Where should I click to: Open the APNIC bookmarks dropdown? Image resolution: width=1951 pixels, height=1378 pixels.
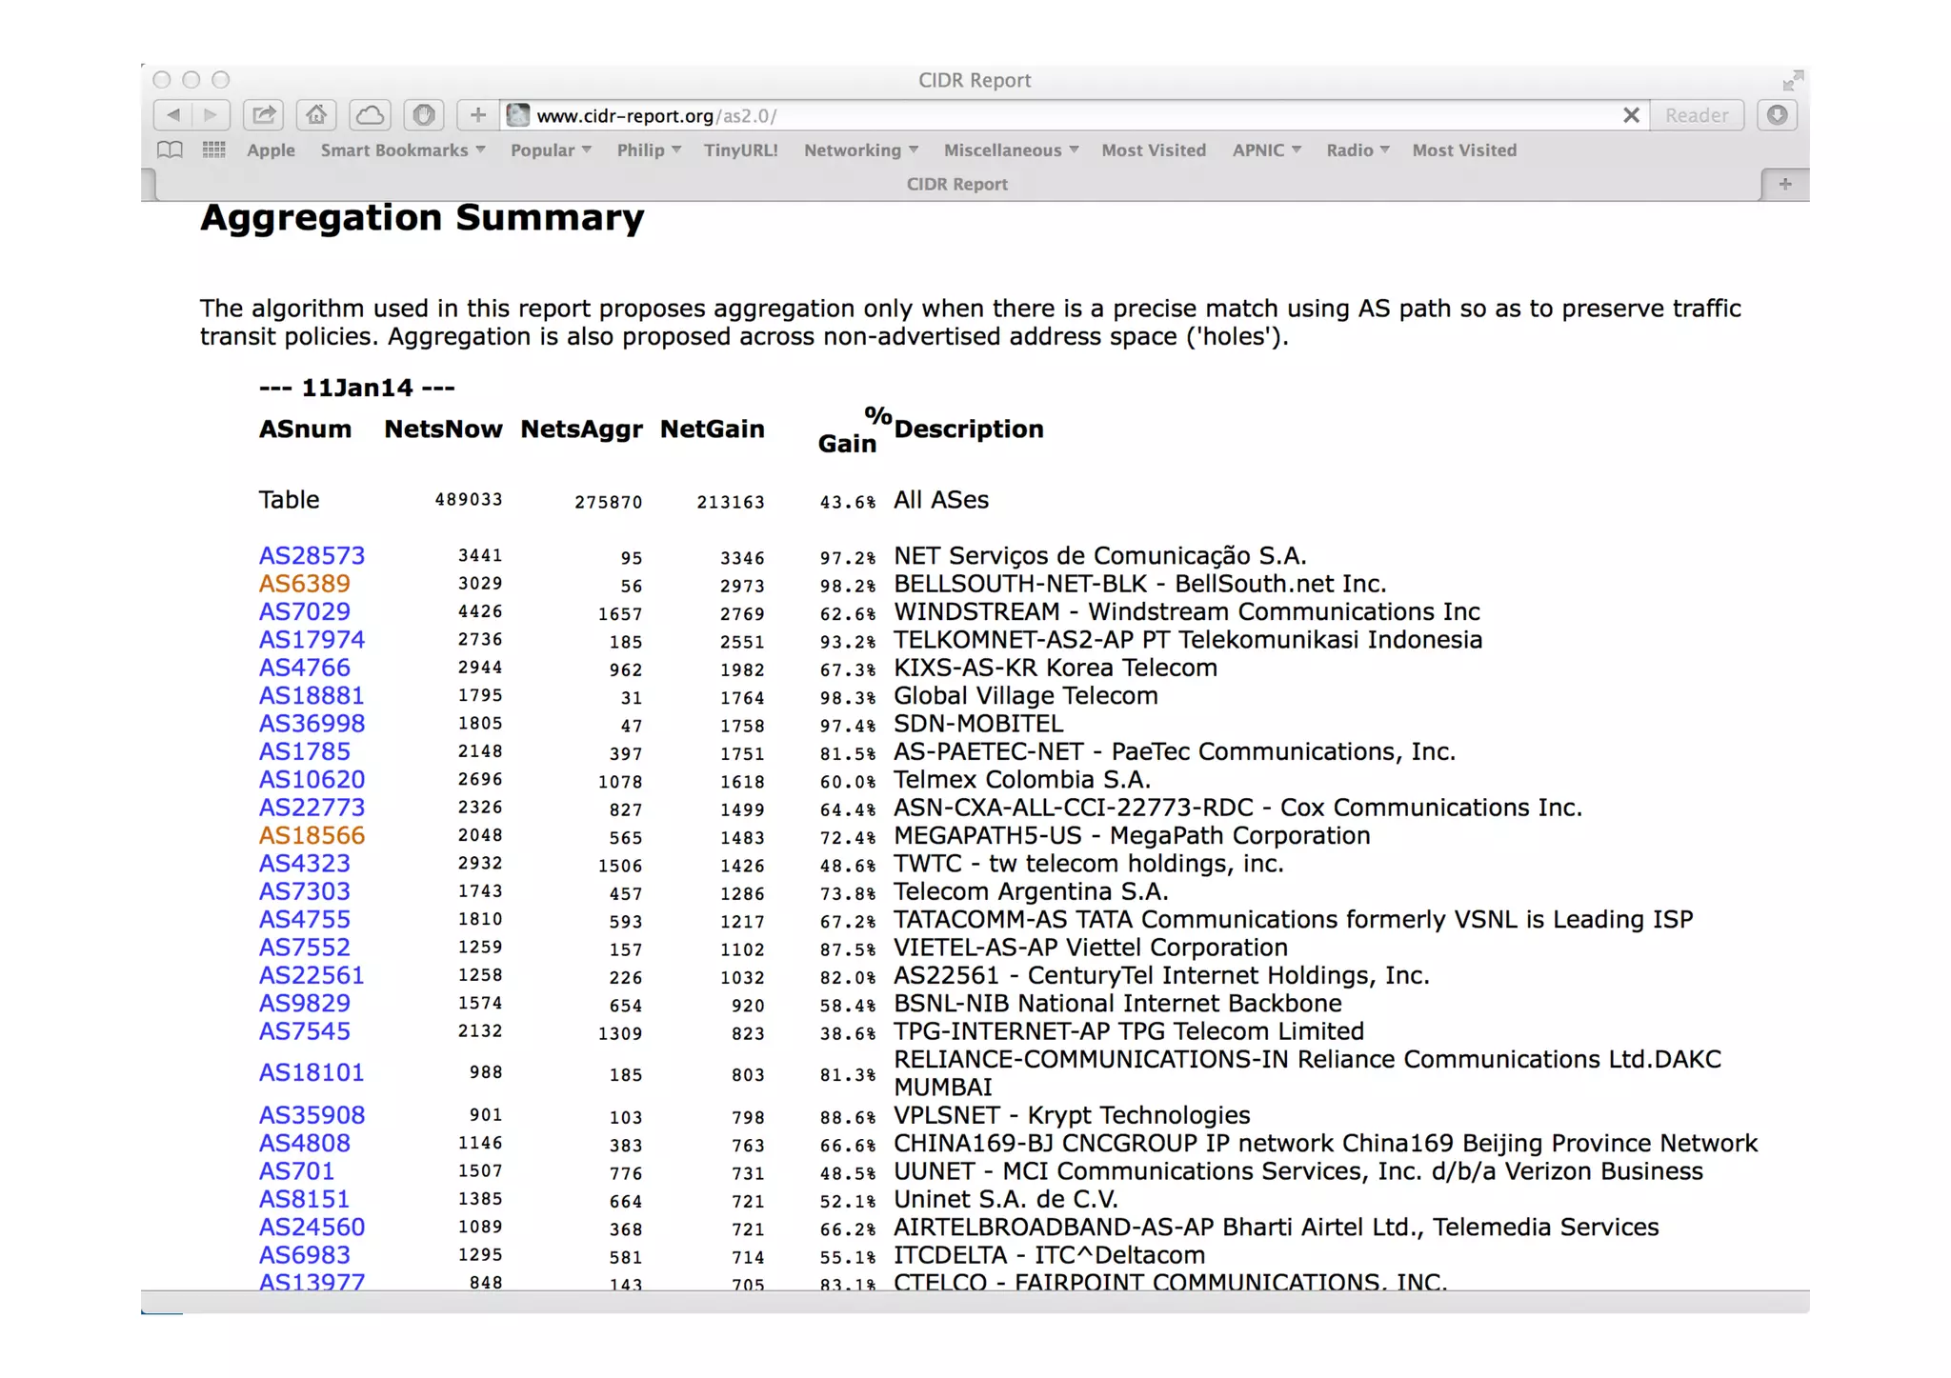point(1266,150)
